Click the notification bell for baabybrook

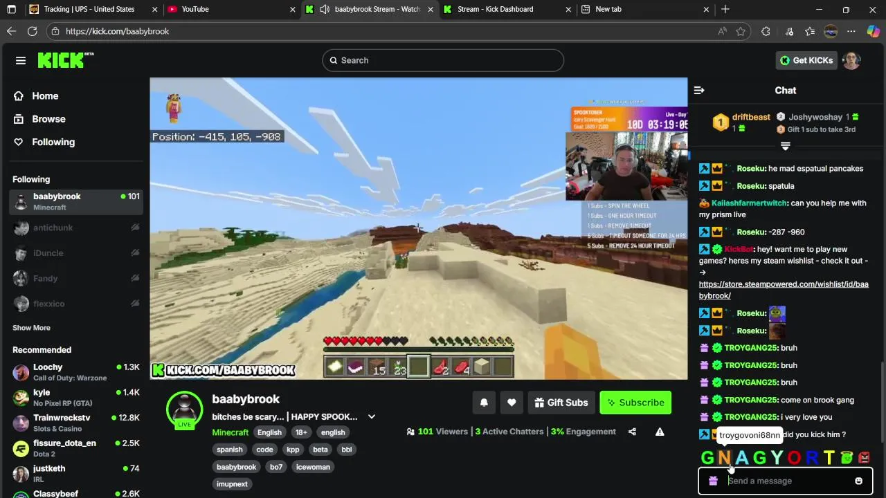pos(484,403)
